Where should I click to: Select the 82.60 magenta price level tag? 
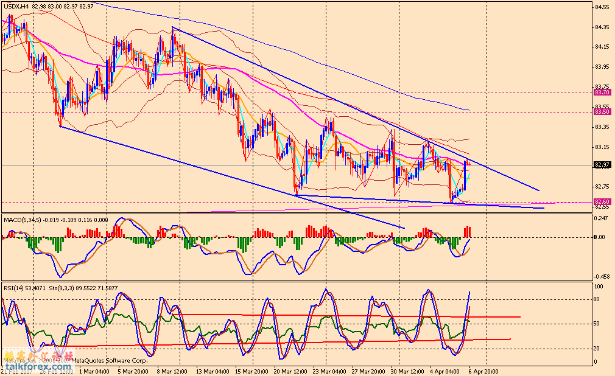(602, 202)
